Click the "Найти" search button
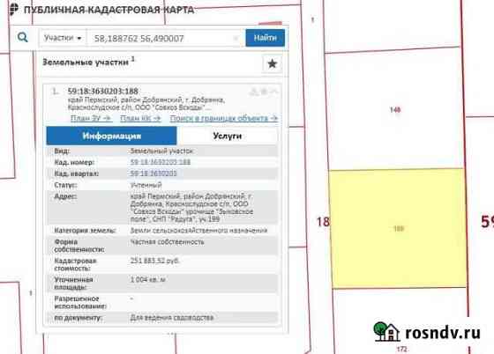Image resolution: width=494 pixels, height=354 pixels. click(265, 38)
